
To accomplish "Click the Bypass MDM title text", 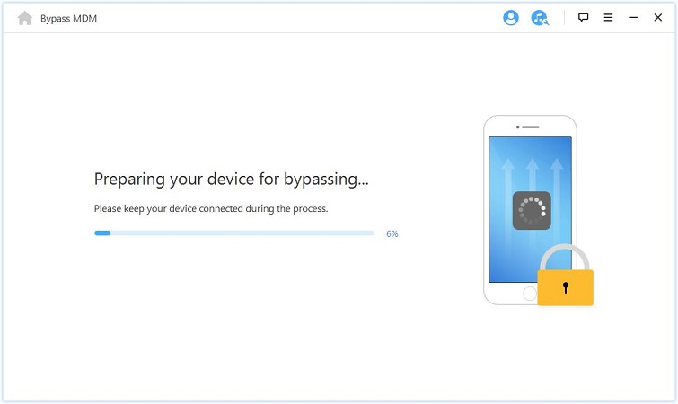I will point(68,19).
